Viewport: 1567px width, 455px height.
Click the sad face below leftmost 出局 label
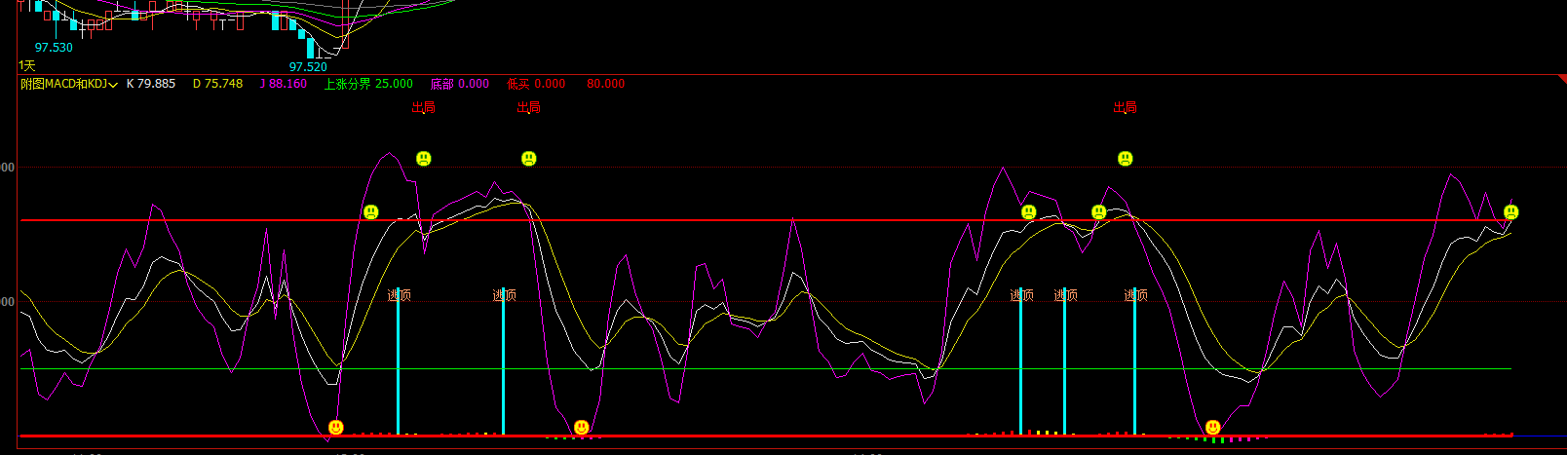click(424, 159)
